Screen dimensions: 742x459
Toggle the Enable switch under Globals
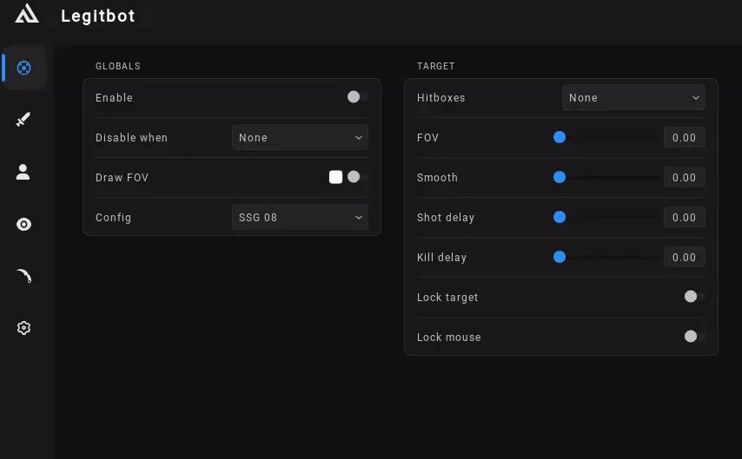pyautogui.click(x=356, y=97)
